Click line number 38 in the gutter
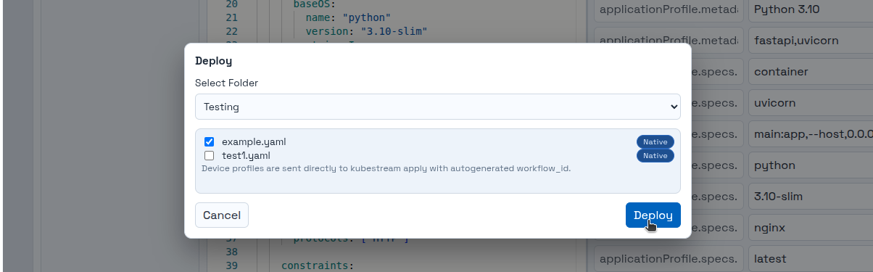 pos(231,252)
